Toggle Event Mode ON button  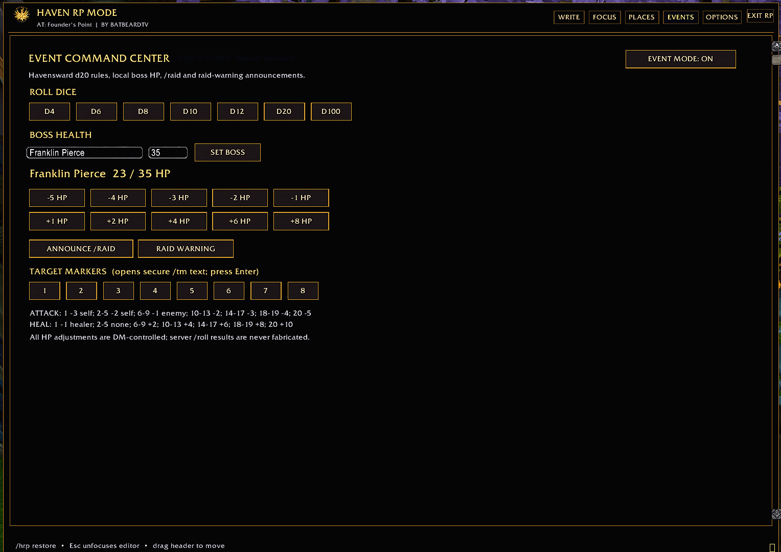click(x=680, y=59)
